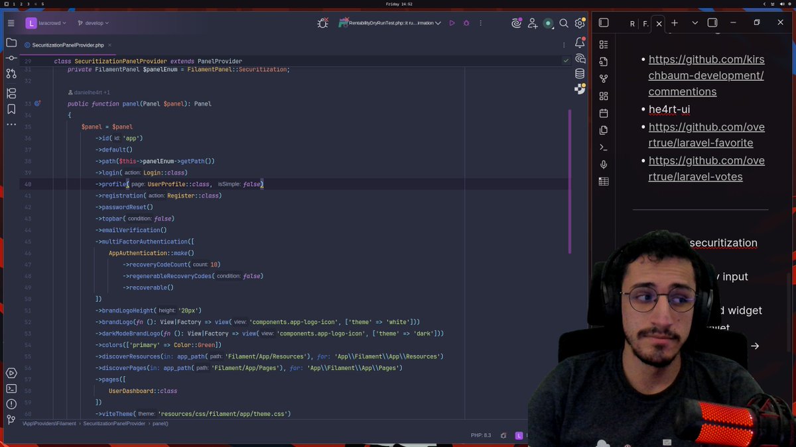Open the Services/Run tool window icon
The image size is (796, 447).
point(11,373)
